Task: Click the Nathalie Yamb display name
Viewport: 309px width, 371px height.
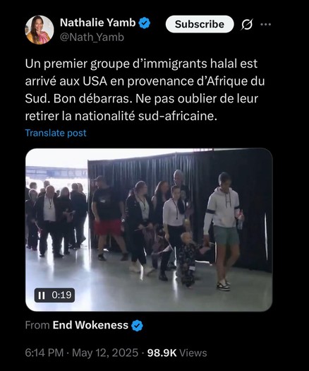Action: click(x=98, y=23)
